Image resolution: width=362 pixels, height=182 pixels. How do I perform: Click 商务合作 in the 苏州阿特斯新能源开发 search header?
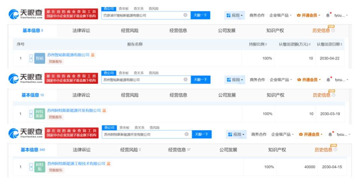pyautogui.click(x=259, y=134)
